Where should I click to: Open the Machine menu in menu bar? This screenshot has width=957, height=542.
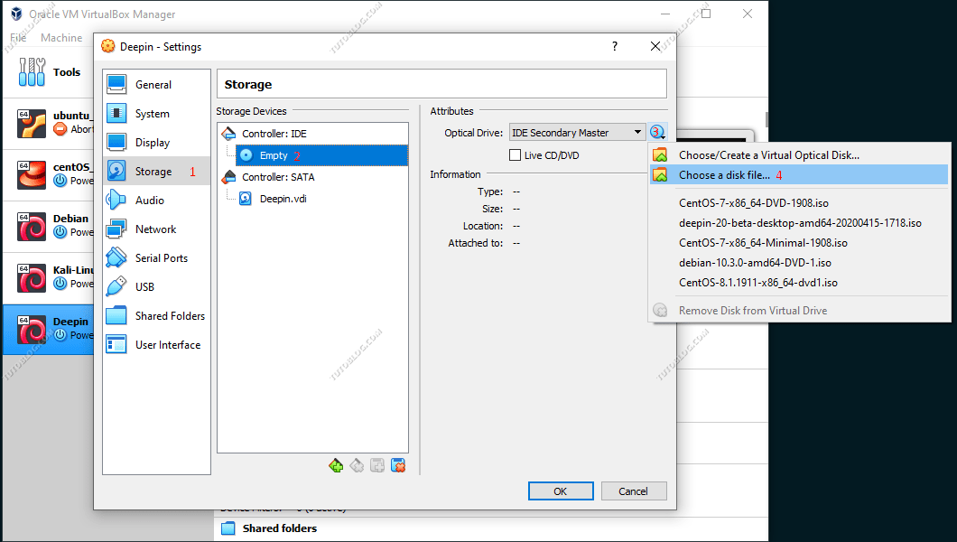click(61, 38)
